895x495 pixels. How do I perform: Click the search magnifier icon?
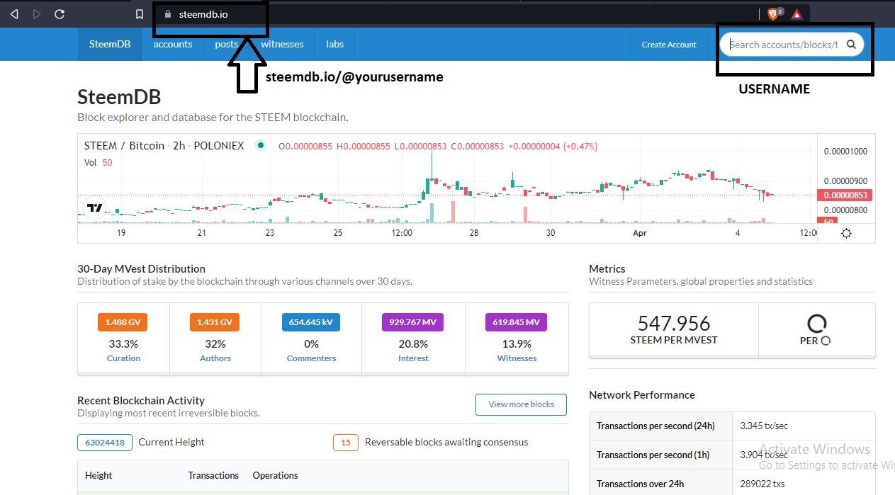[x=851, y=44]
